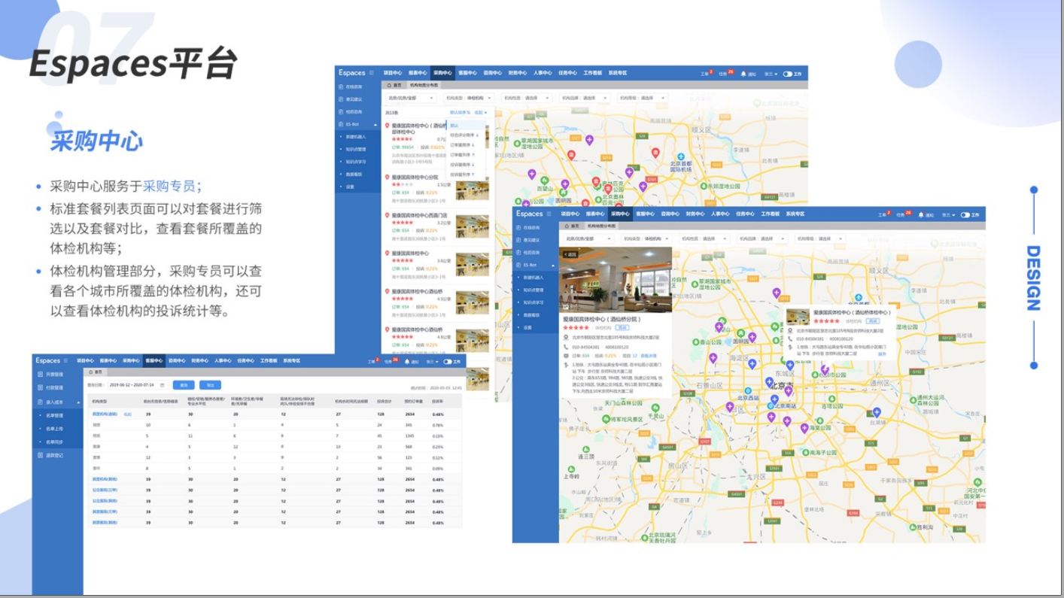Click Espaces logo in report table window
The height and width of the screenshot is (598, 1064).
[48, 360]
